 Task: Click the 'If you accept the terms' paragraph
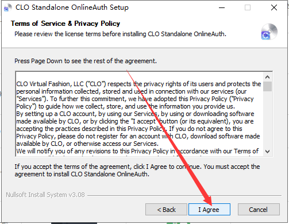point(137,170)
